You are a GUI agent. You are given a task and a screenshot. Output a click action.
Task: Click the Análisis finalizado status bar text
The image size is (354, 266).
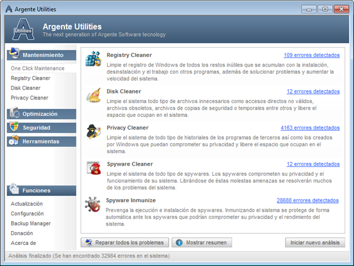click(x=89, y=256)
